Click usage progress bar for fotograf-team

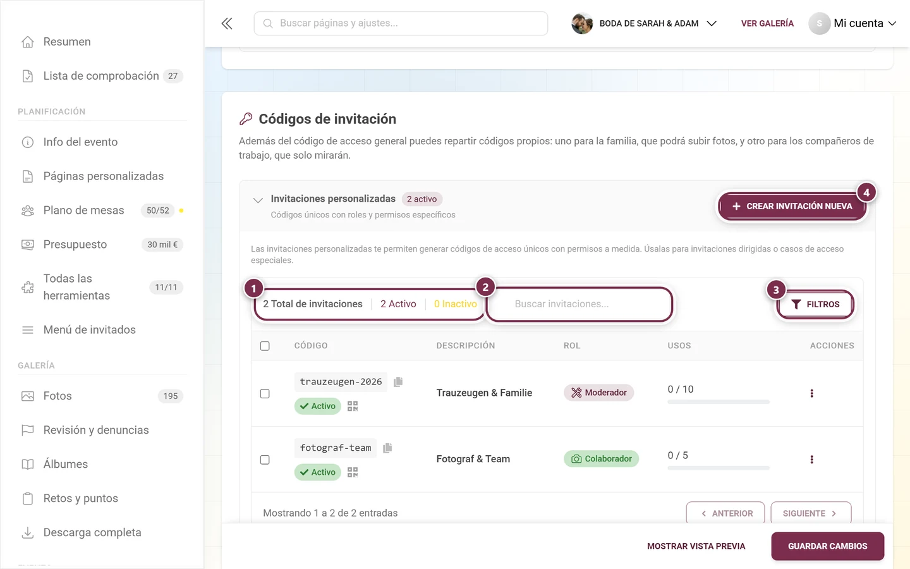[x=719, y=468]
